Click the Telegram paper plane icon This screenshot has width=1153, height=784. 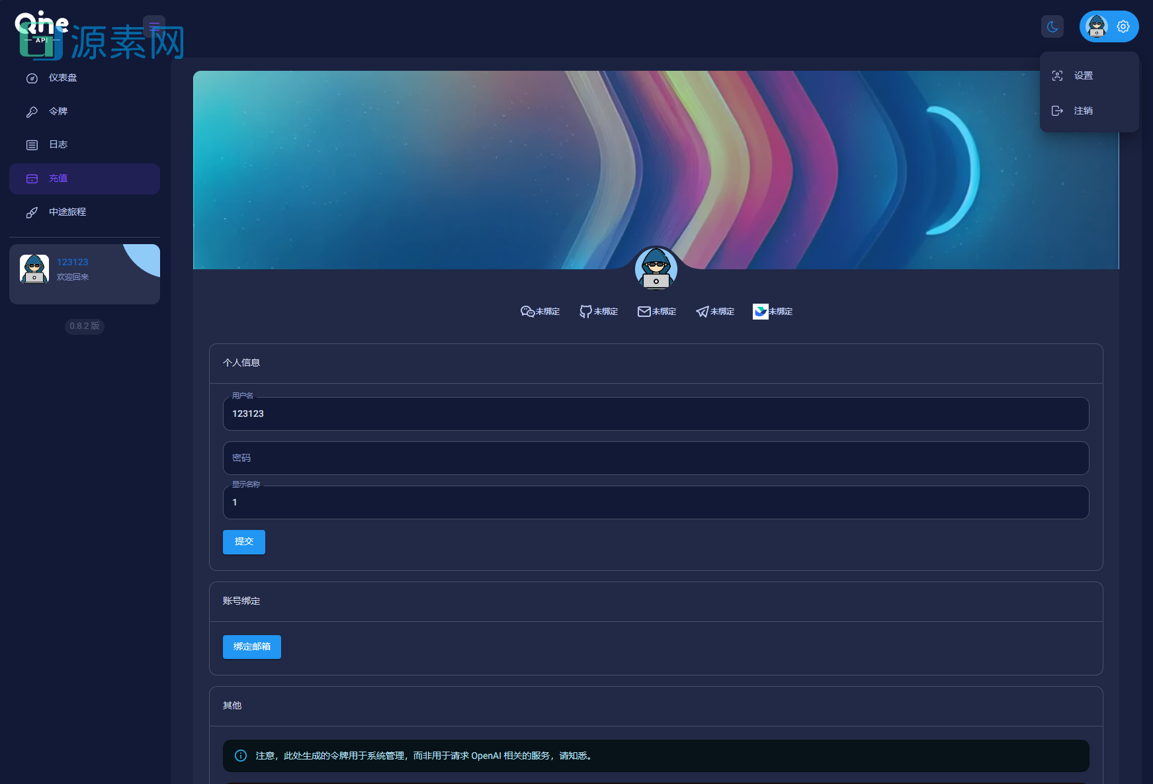coord(702,312)
